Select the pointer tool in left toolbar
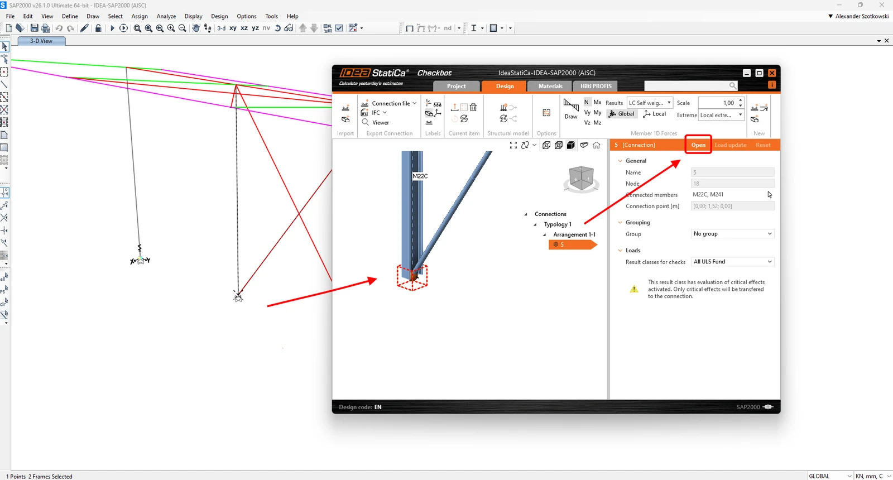893x480 pixels. (x=4, y=47)
